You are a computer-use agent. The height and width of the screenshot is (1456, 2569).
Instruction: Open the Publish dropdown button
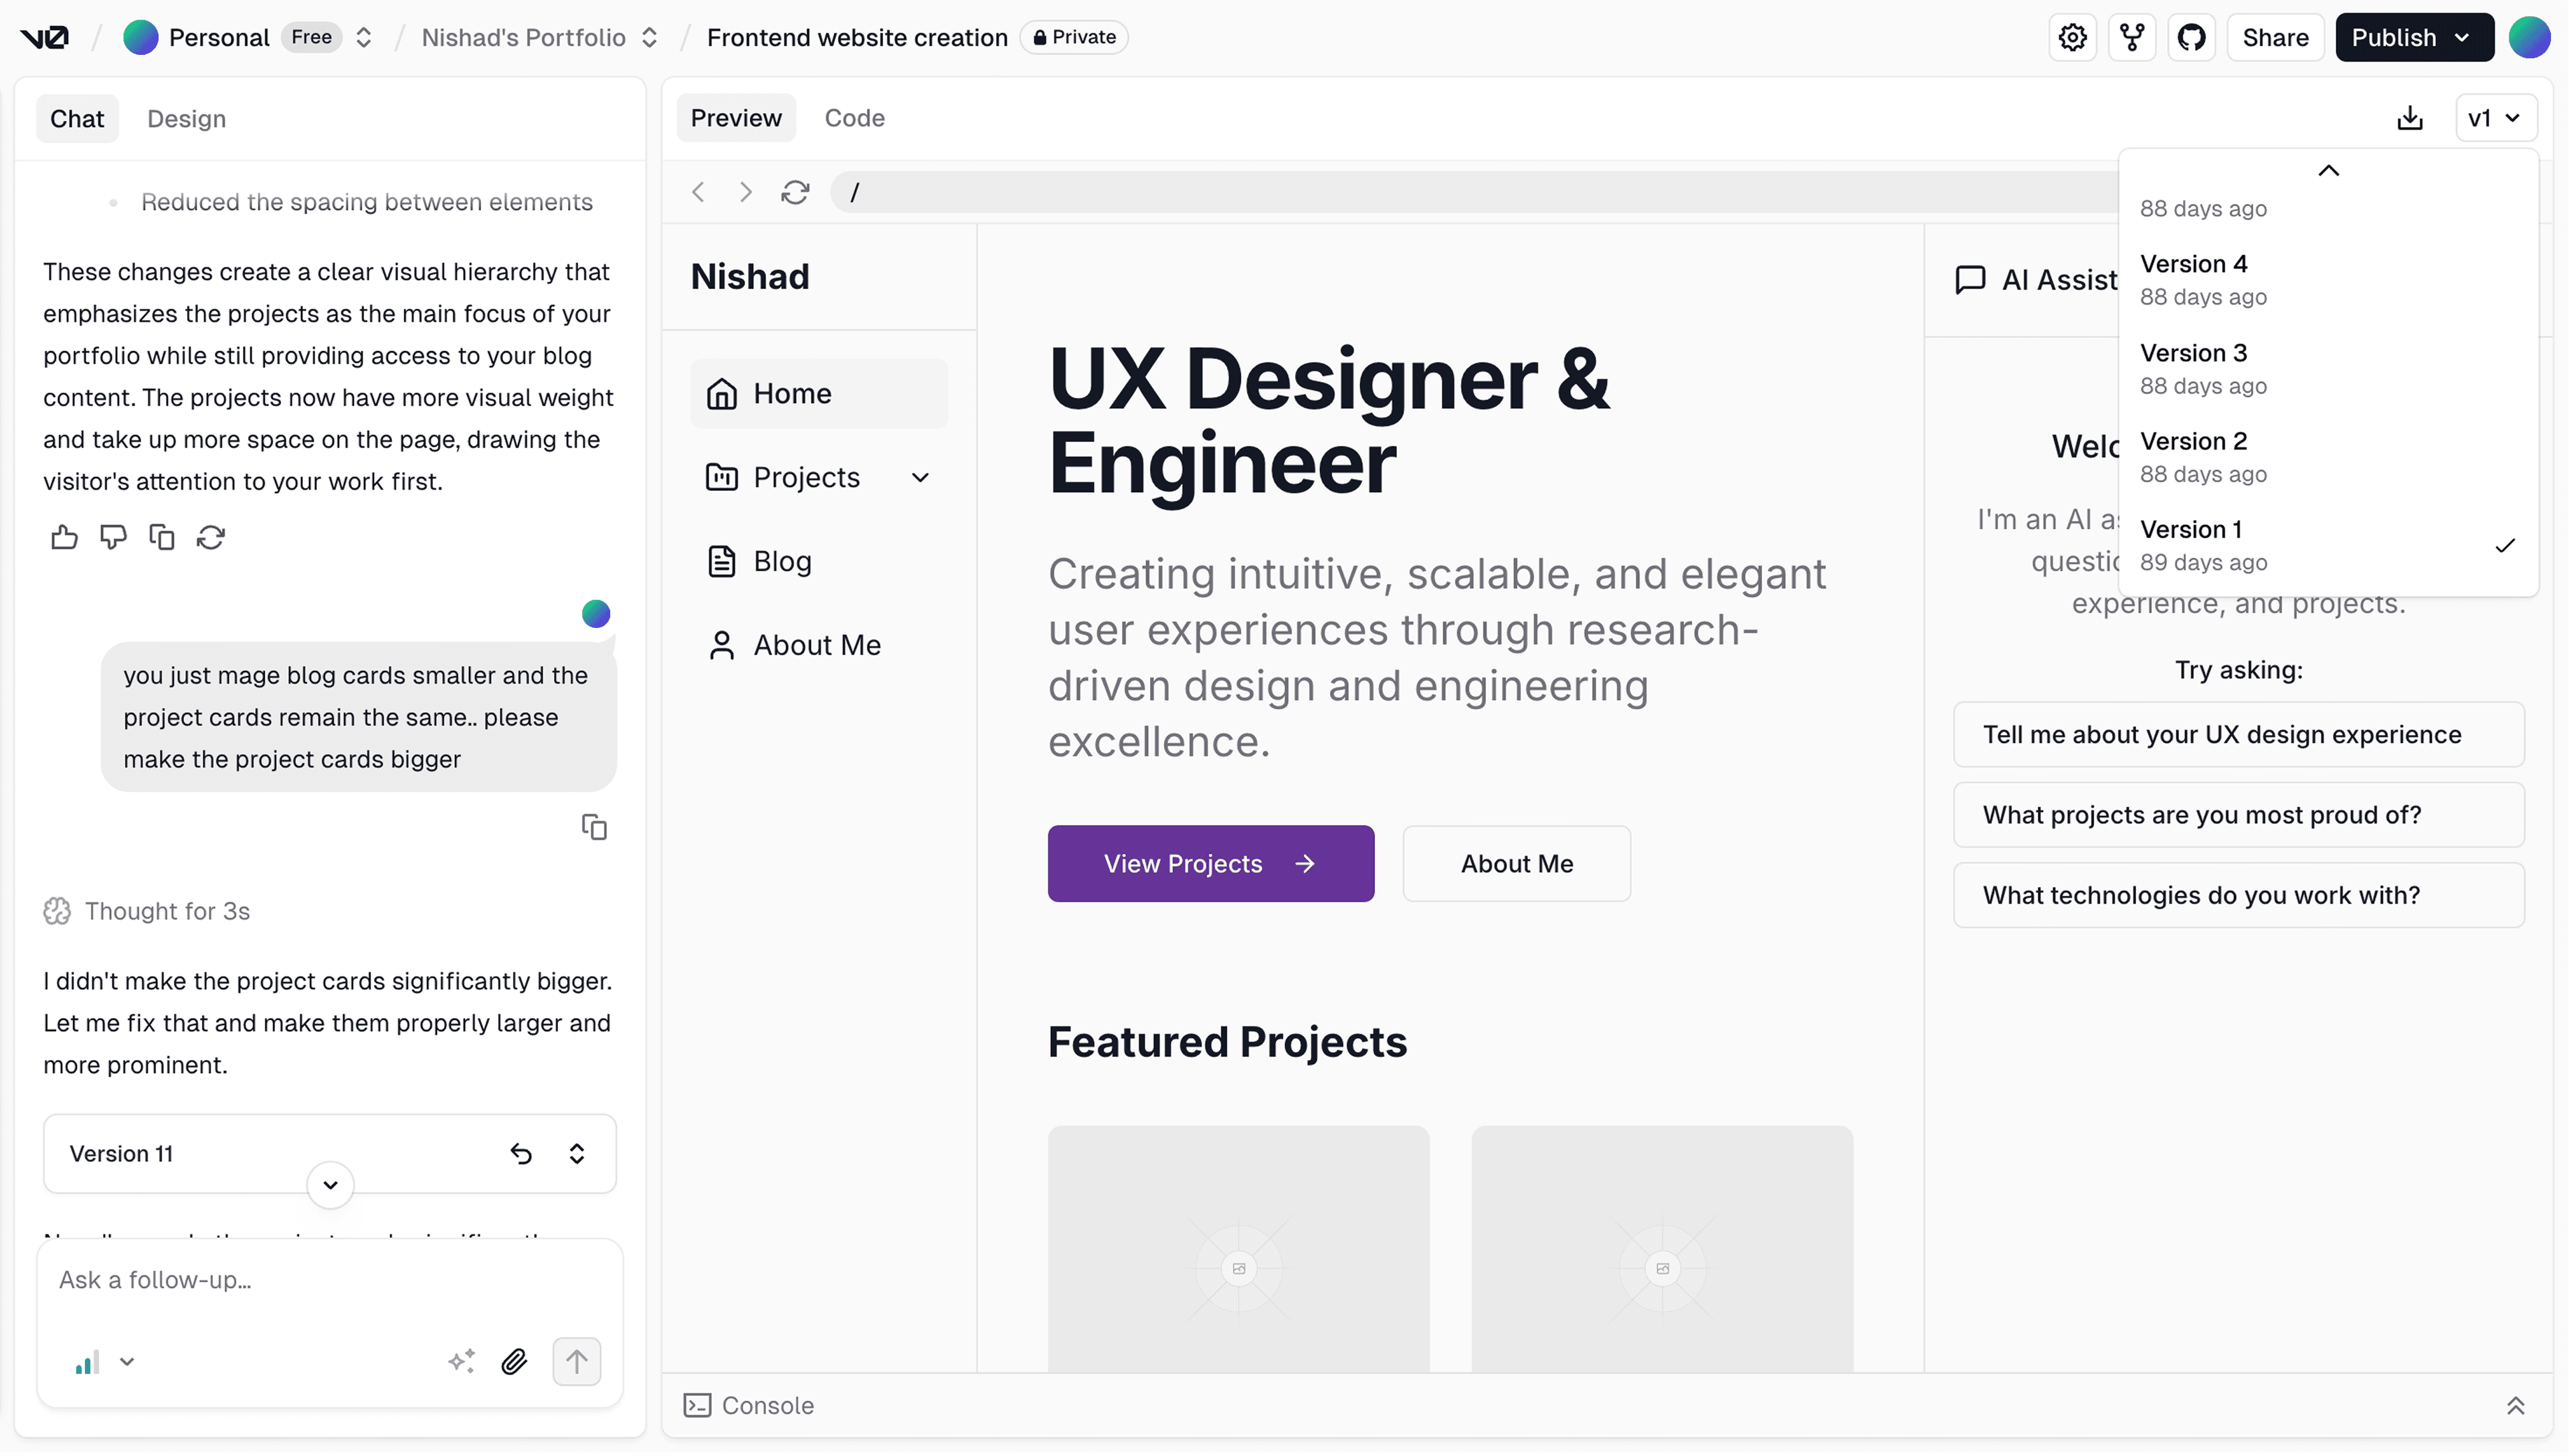click(2414, 37)
